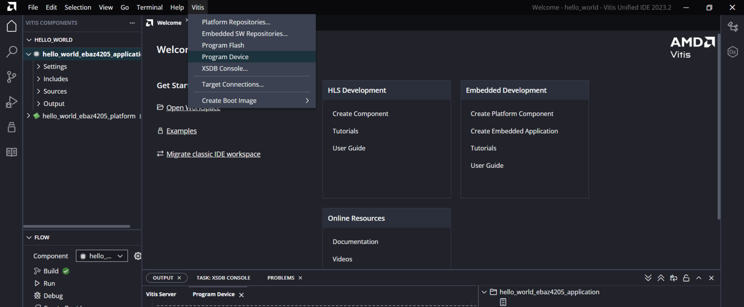The width and height of the screenshot is (744, 307).
Task: Click Migrate classic IDE workspace link
Action: (213, 154)
